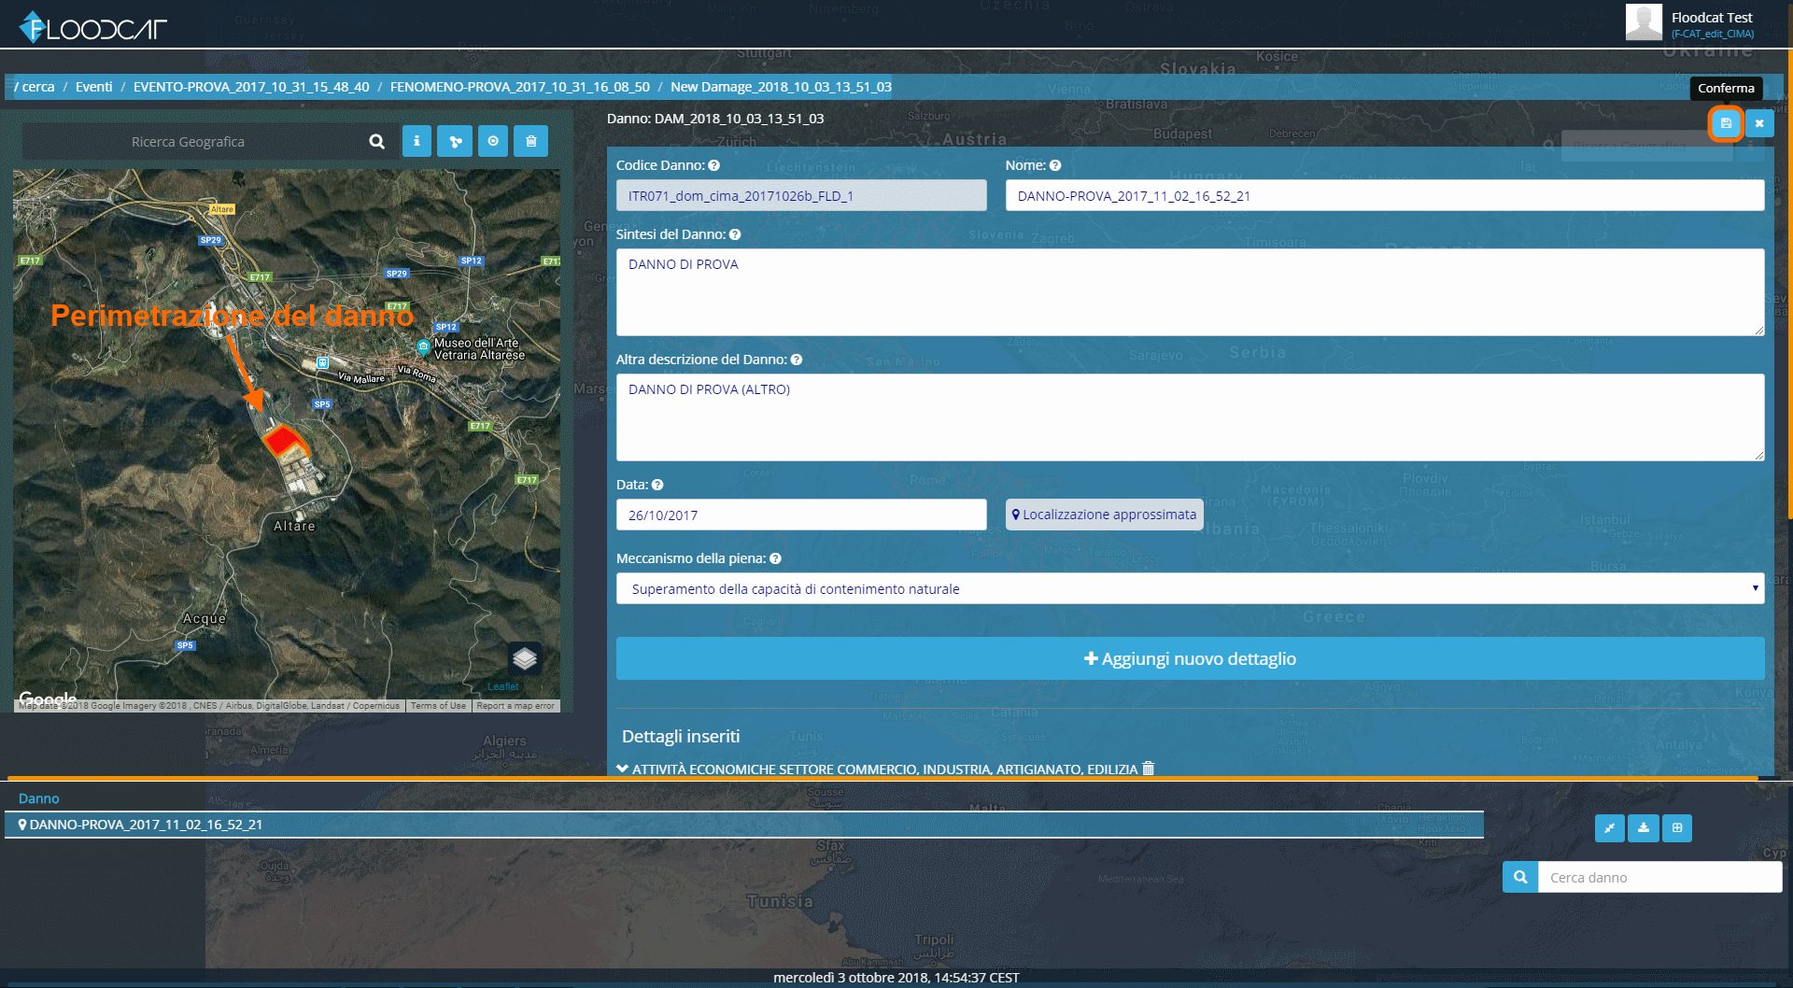Click the Cerca danno input field
The image size is (1793, 988).
(1659, 877)
